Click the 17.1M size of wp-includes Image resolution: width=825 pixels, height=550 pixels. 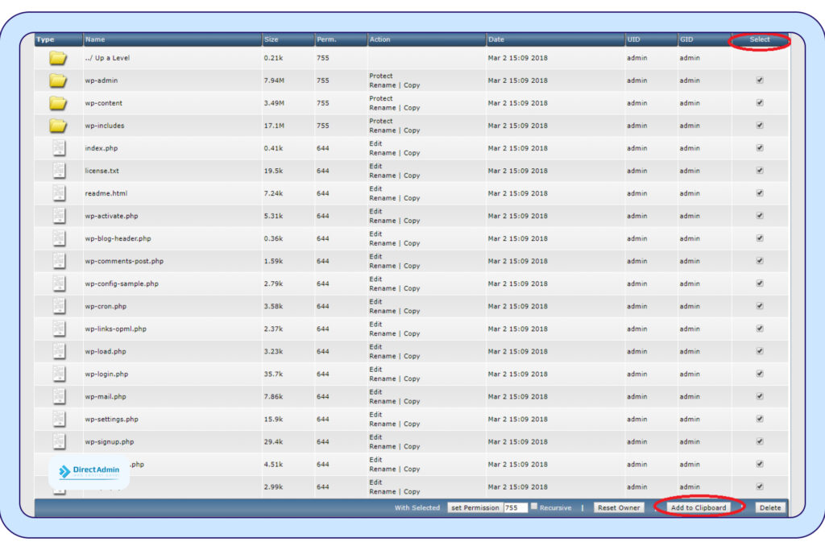tap(274, 126)
